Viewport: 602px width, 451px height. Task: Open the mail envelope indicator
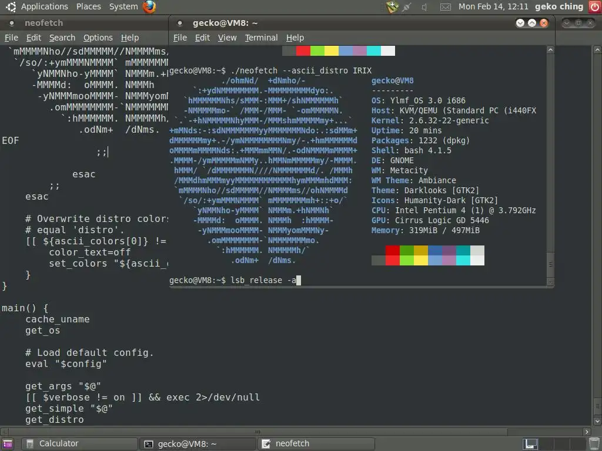pos(446,7)
